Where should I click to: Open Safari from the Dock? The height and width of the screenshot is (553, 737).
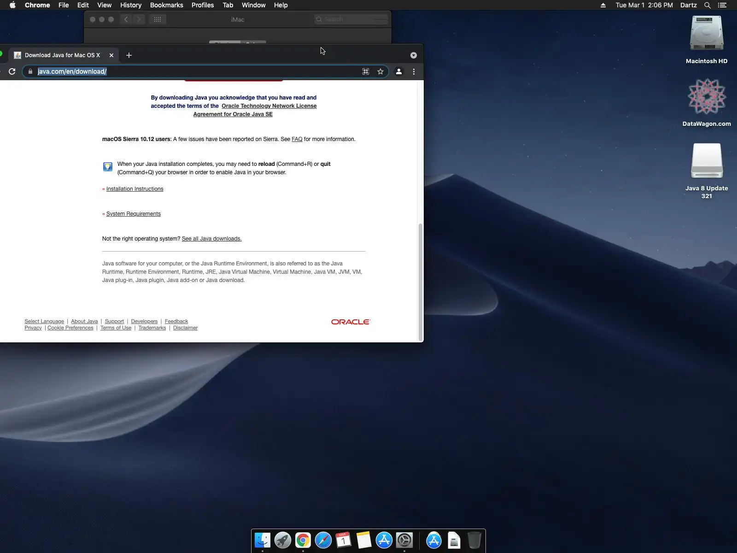coord(323,540)
